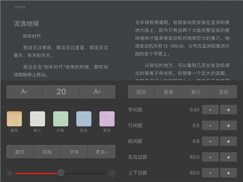Increase 左右边距 horizontal margin
The height and width of the screenshot is (182, 243).
coord(228,157)
